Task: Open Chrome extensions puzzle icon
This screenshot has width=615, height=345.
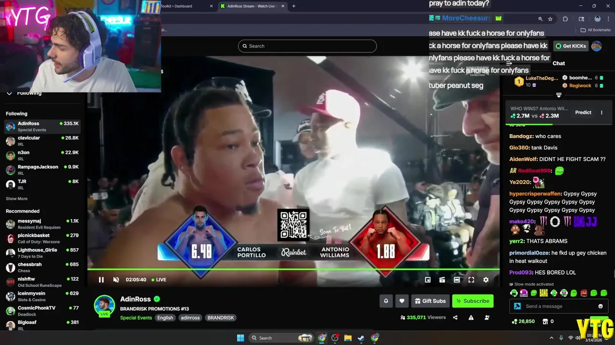Action: point(565,19)
